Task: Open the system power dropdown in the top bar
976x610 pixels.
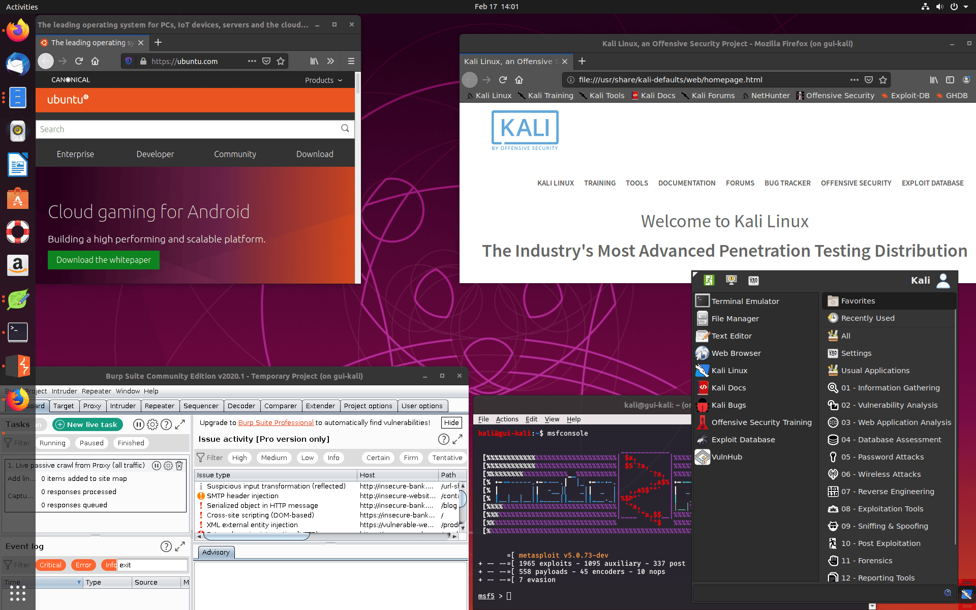Action: pos(955,7)
